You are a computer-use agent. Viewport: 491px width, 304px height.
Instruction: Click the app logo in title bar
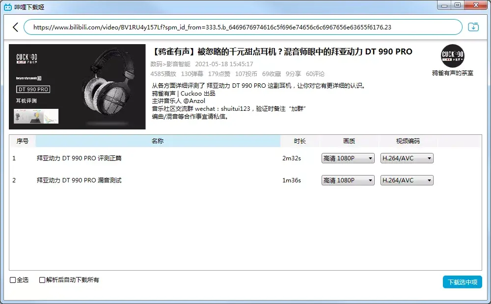[7, 7]
